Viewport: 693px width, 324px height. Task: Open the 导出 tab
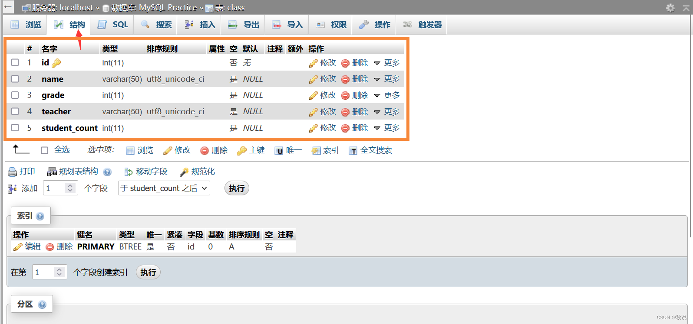pyautogui.click(x=244, y=25)
